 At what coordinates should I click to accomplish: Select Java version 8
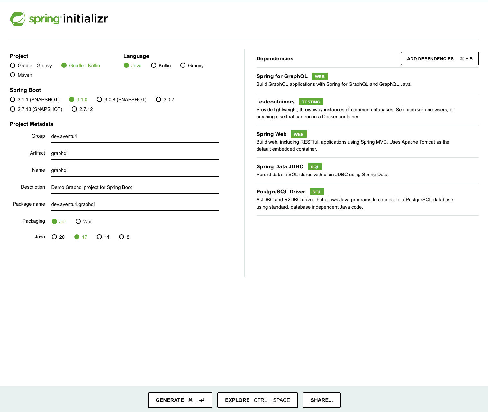tap(124, 237)
